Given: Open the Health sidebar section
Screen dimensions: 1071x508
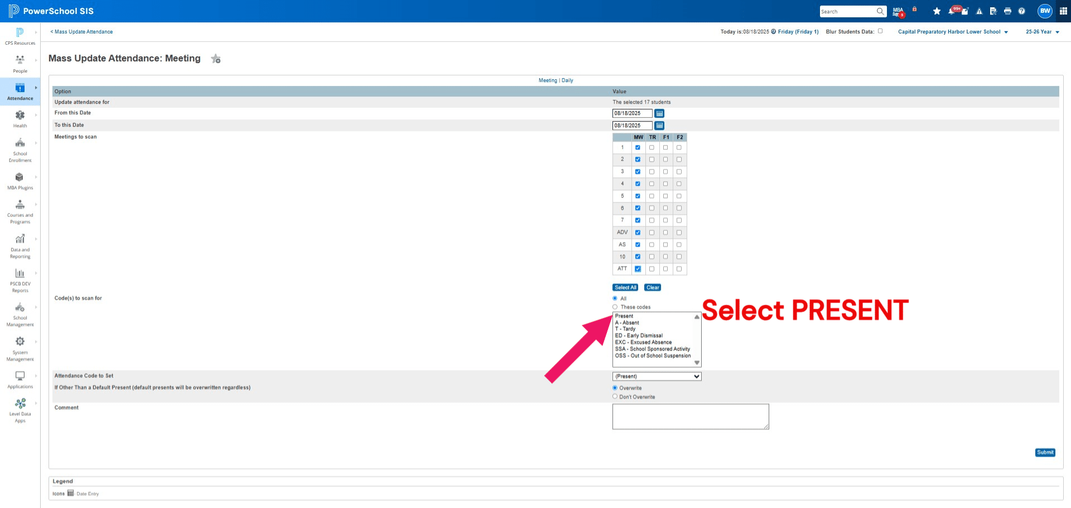Looking at the screenshot, I should [20, 119].
